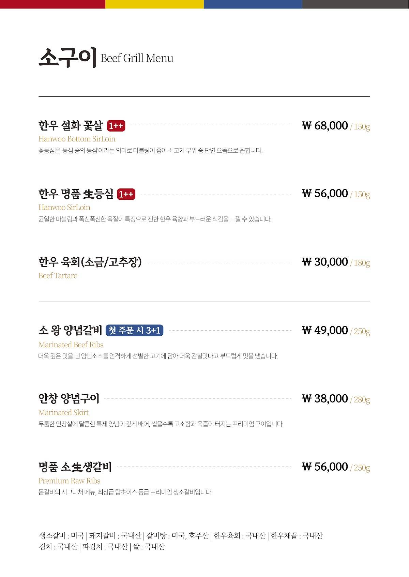
Task: Click the Hanwoo SirLoin English subtitle
Action: (64, 207)
